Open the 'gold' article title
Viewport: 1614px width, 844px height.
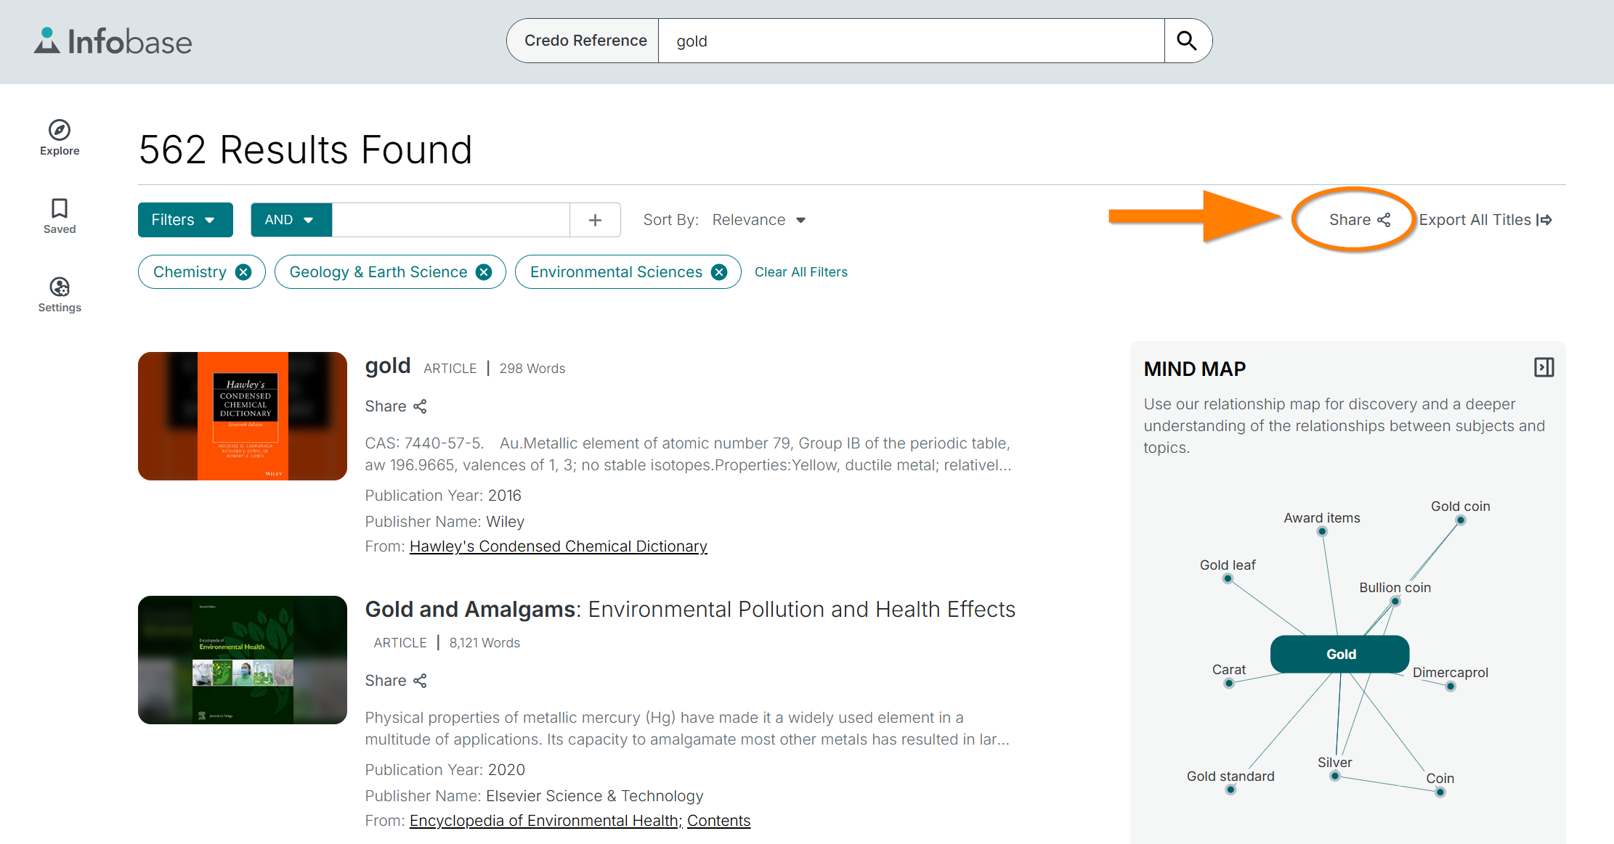click(388, 366)
